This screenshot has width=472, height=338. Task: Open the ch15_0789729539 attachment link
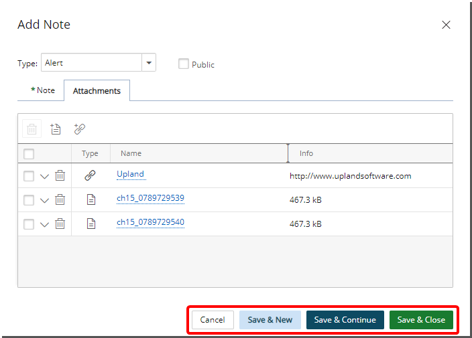150,198
